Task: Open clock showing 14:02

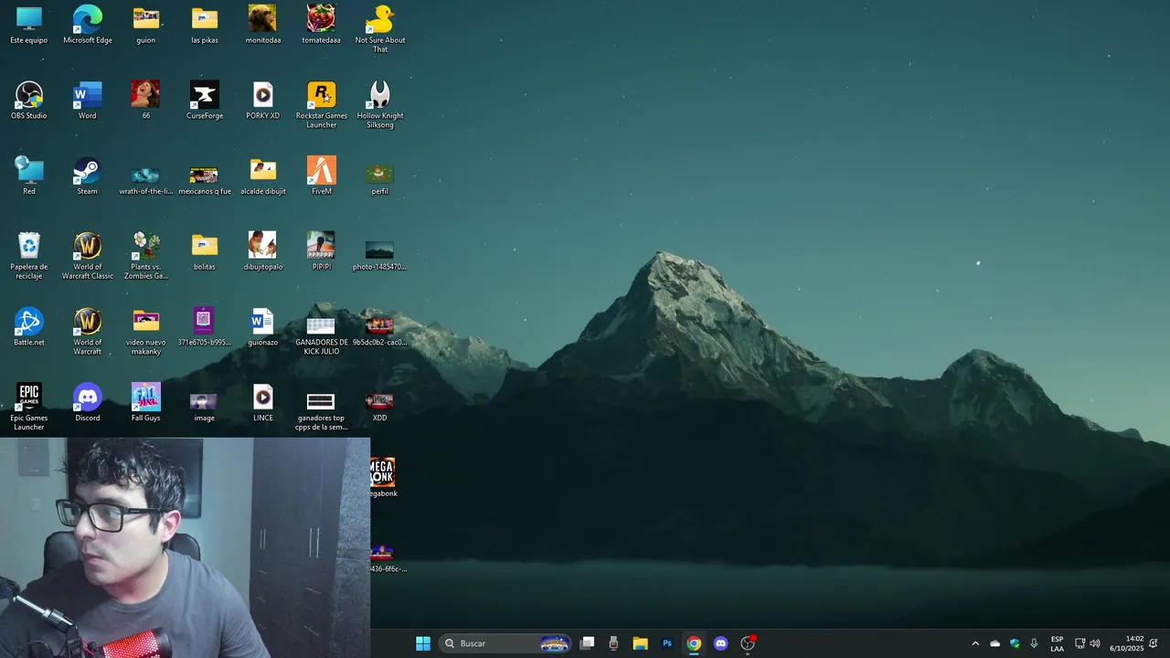Action: [x=1126, y=643]
